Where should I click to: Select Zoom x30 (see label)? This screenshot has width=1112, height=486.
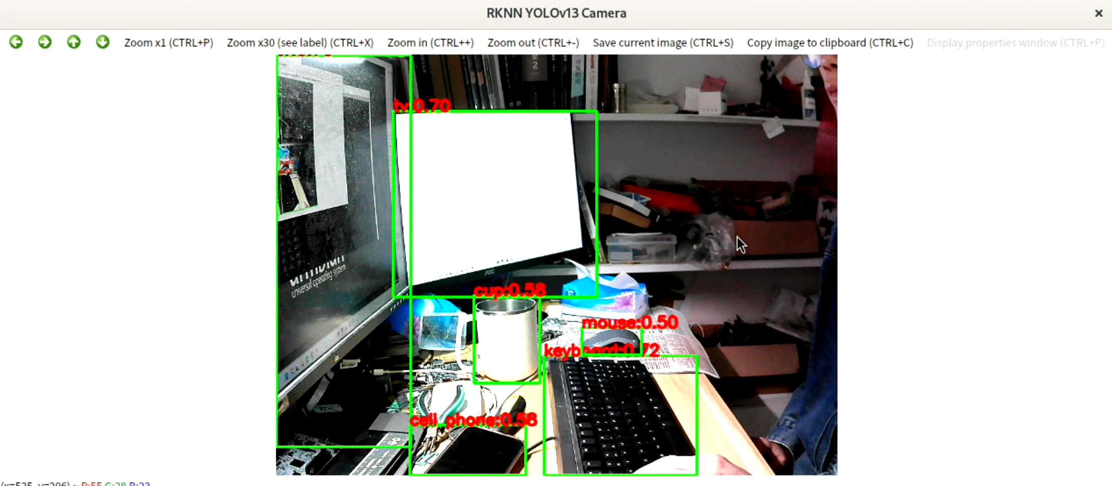click(300, 43)
